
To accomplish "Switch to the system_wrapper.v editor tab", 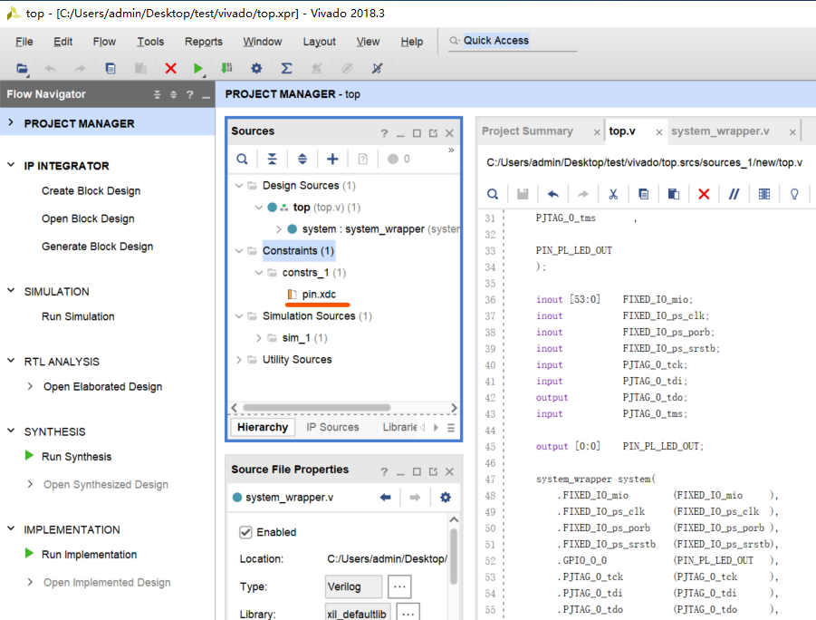I will [x=720, y=131].
